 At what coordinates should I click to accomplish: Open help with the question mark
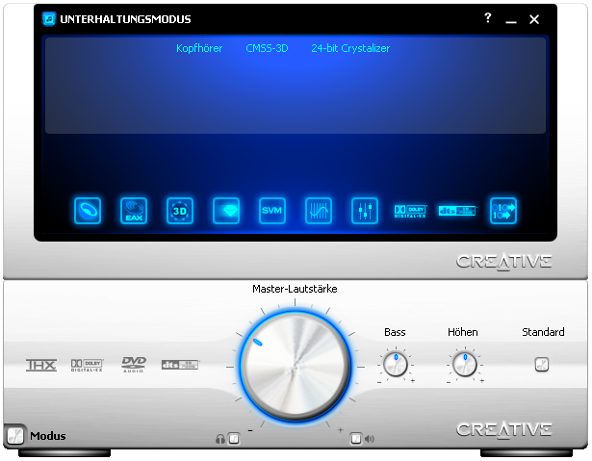(x=488, y=17)
